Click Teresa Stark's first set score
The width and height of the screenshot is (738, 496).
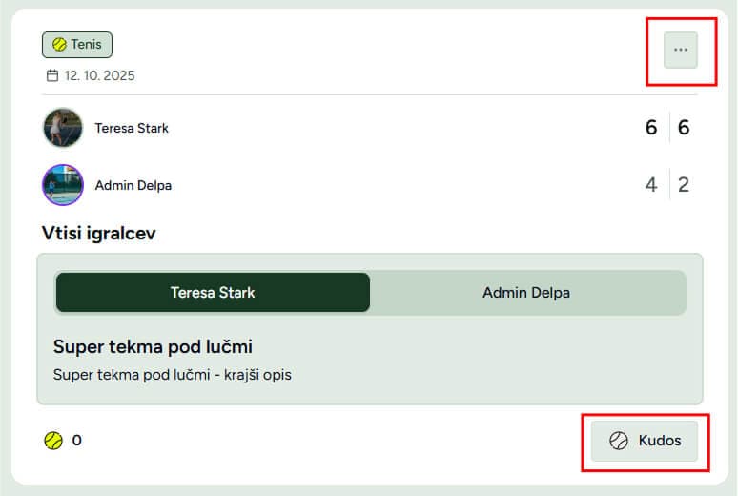[x=651, y=128]
